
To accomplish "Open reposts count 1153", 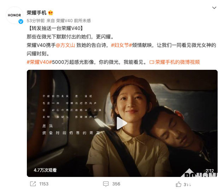I will (44, 184).
